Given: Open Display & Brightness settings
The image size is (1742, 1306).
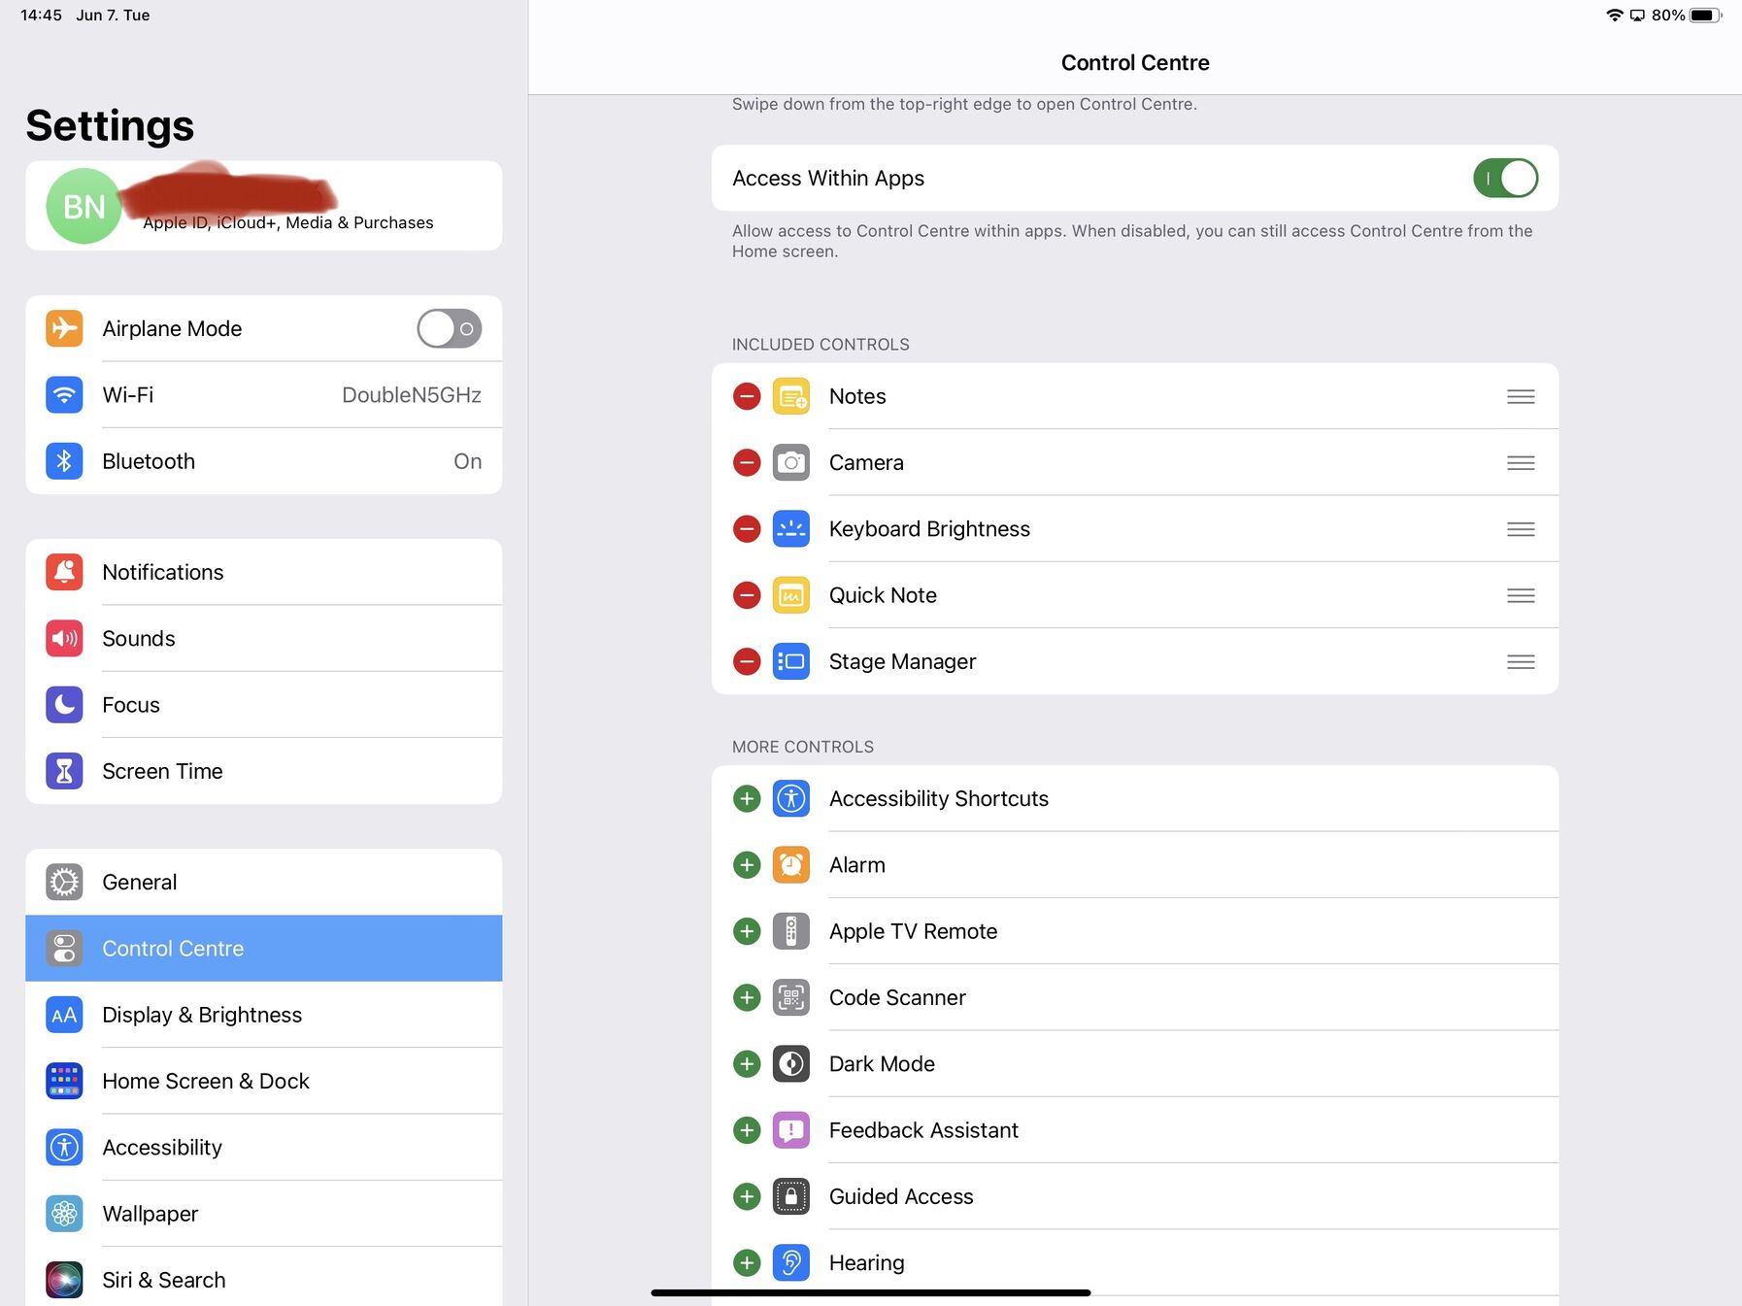Looking at the screenshot, I should coord(264,1015).
